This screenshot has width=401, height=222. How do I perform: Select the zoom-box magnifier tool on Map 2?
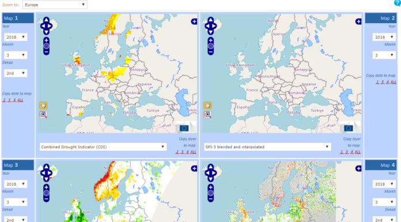(207, 114)
